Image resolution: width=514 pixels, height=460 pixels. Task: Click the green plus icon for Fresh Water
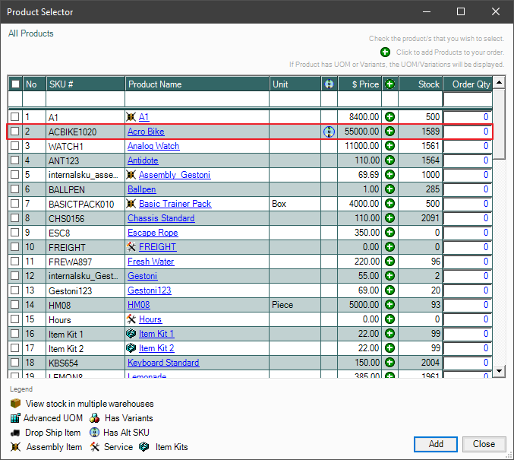389,262
